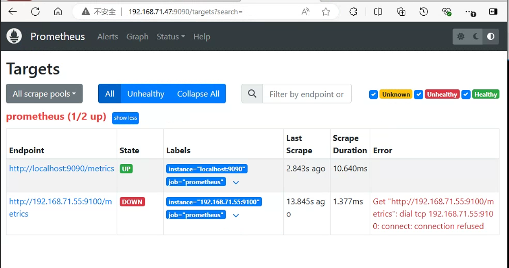The image size is (509, 268).
Task: Open the Graph page
Action: pyautogui.click(x=137, y=37)
